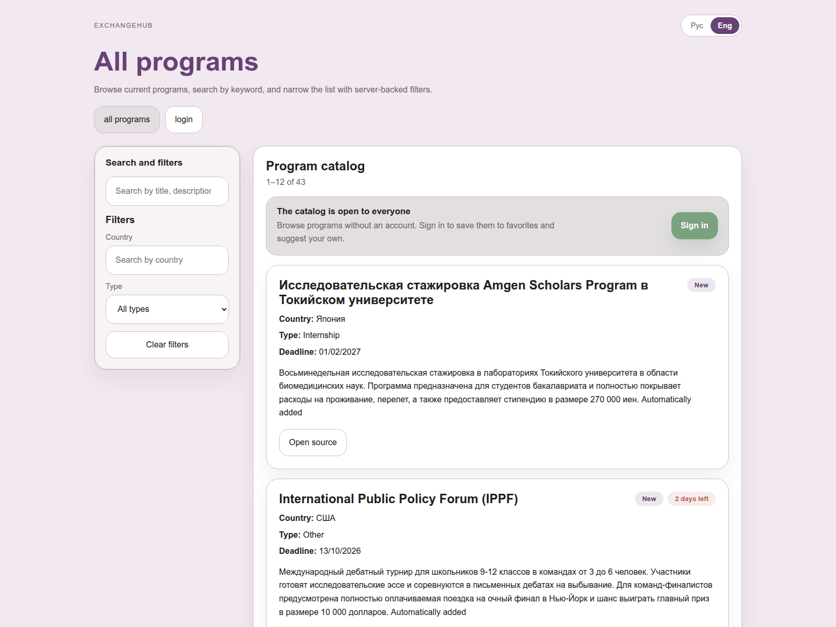This screenshot has height=627, width=836.
Task: Click Type: Other line
Action: pyautogui.click(x=301, y=535)
